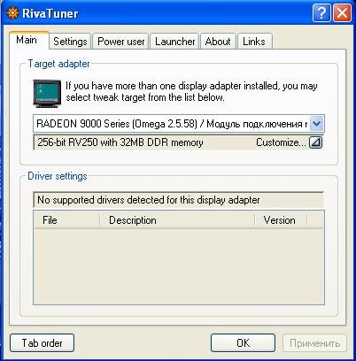Click the RivaTuner sun logo icon
Screen dimensions: 356x361
point(12,13)
